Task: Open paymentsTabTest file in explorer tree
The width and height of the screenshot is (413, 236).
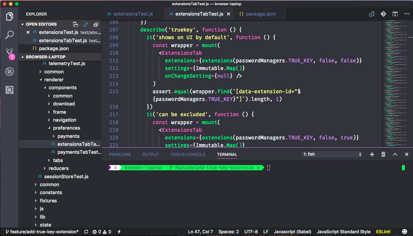Action: coord(79,152)
